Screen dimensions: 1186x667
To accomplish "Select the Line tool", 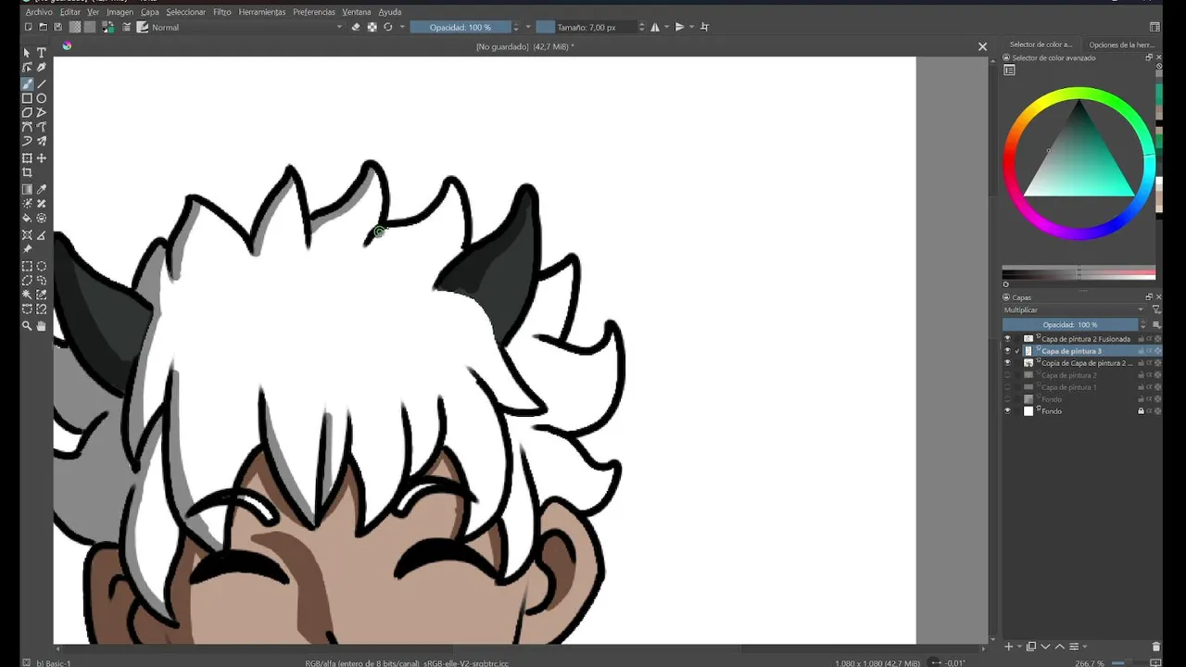I will [x=42, y=83].
